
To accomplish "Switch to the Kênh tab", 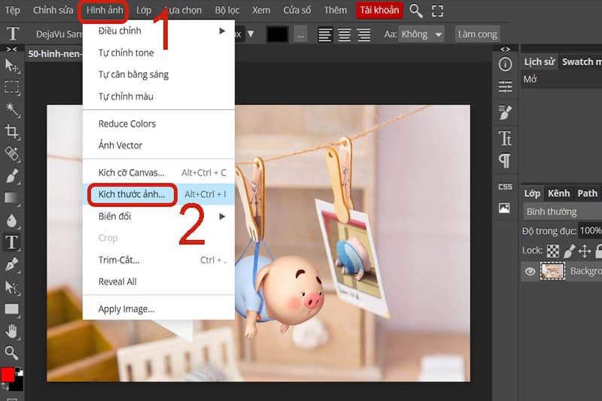I will click(x=558, y=193).
